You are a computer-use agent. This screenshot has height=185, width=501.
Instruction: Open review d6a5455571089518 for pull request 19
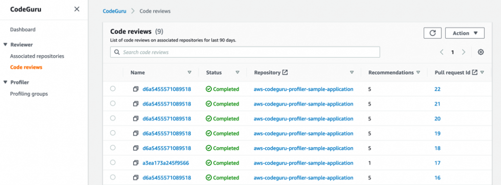coord(167,133)
